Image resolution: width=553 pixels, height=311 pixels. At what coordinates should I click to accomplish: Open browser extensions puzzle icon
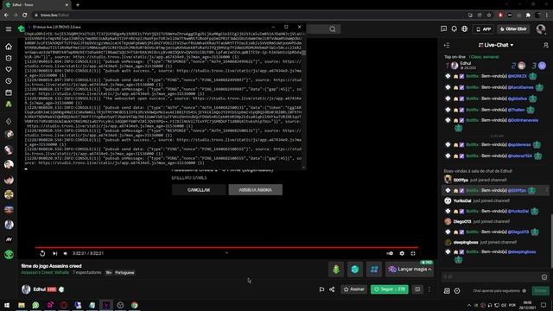click(x=528, y=16)
